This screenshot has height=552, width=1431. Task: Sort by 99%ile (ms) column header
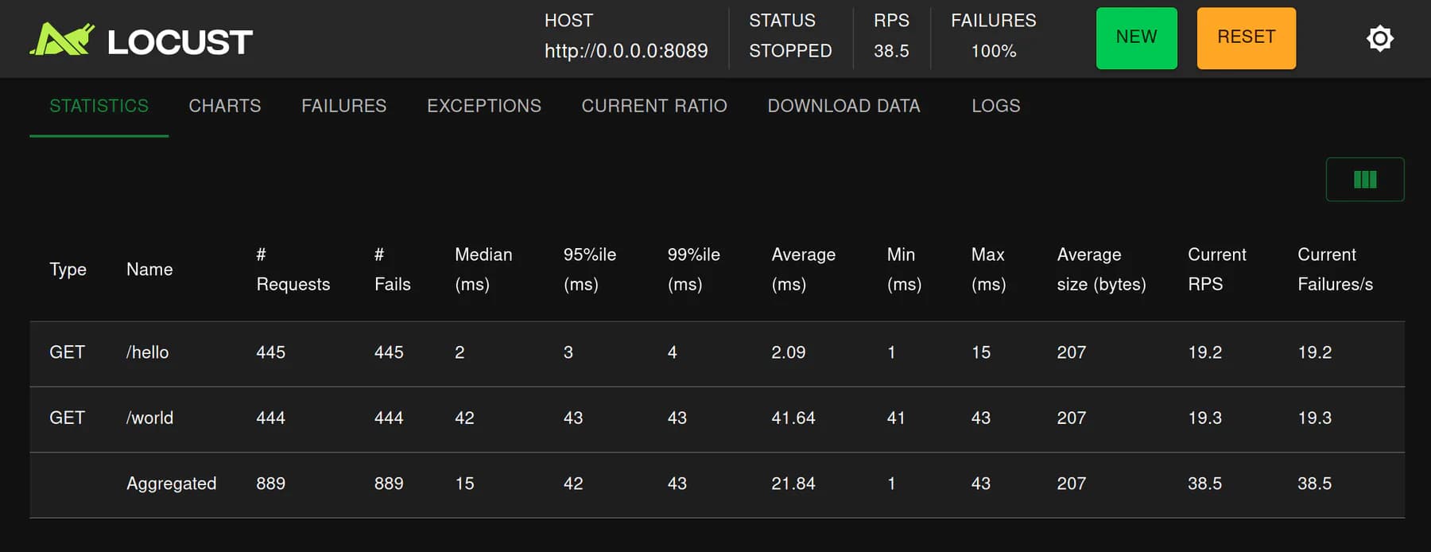pyautogui.click(x=693, y=270)
